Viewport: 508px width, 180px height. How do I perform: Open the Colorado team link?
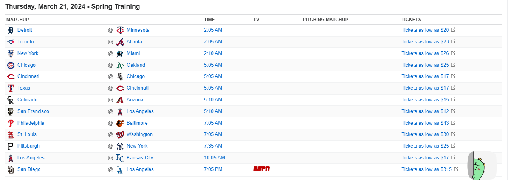click(27, 99)
